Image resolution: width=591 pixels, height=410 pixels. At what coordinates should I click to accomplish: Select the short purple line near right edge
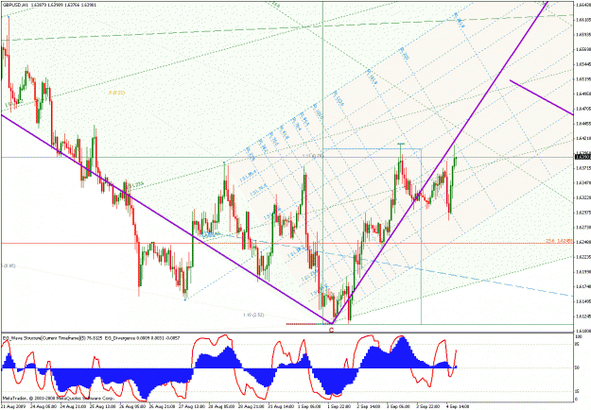coord(542,97)
